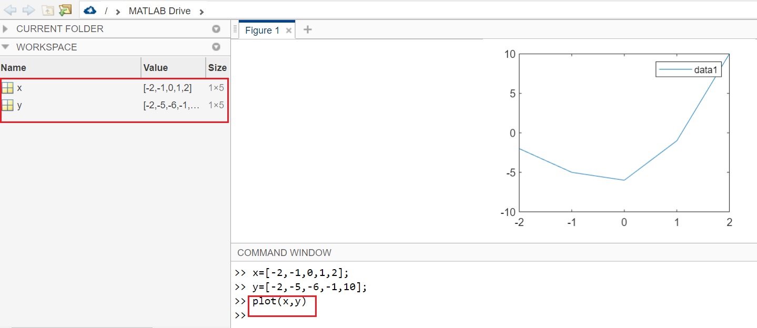Switch to the Figure 1 tab
Image resolution: width=757 pixels, height=328 pixels.
pyautogui.click(x=263, y=30)
